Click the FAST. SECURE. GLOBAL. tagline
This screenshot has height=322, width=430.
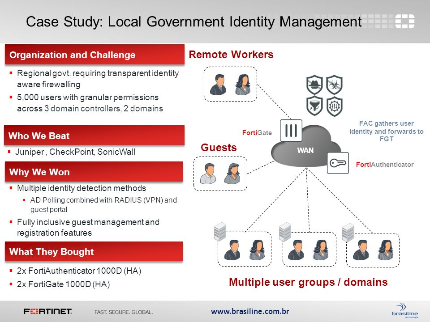click(124, 312)
